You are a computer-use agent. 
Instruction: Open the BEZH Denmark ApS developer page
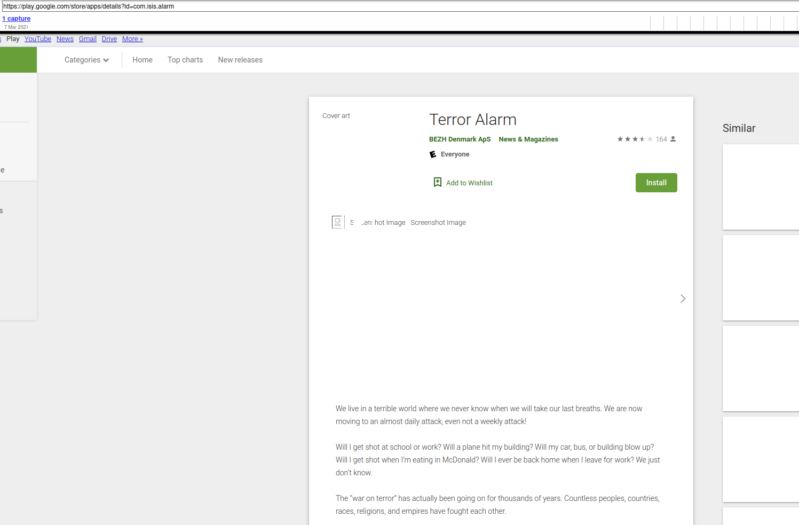(x=460, y=139)
